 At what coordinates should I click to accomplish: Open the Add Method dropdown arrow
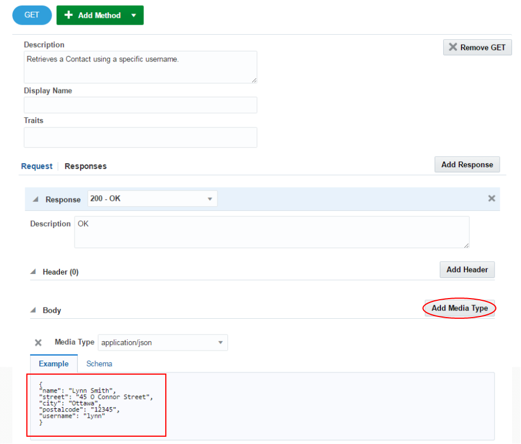click(133, 15)
